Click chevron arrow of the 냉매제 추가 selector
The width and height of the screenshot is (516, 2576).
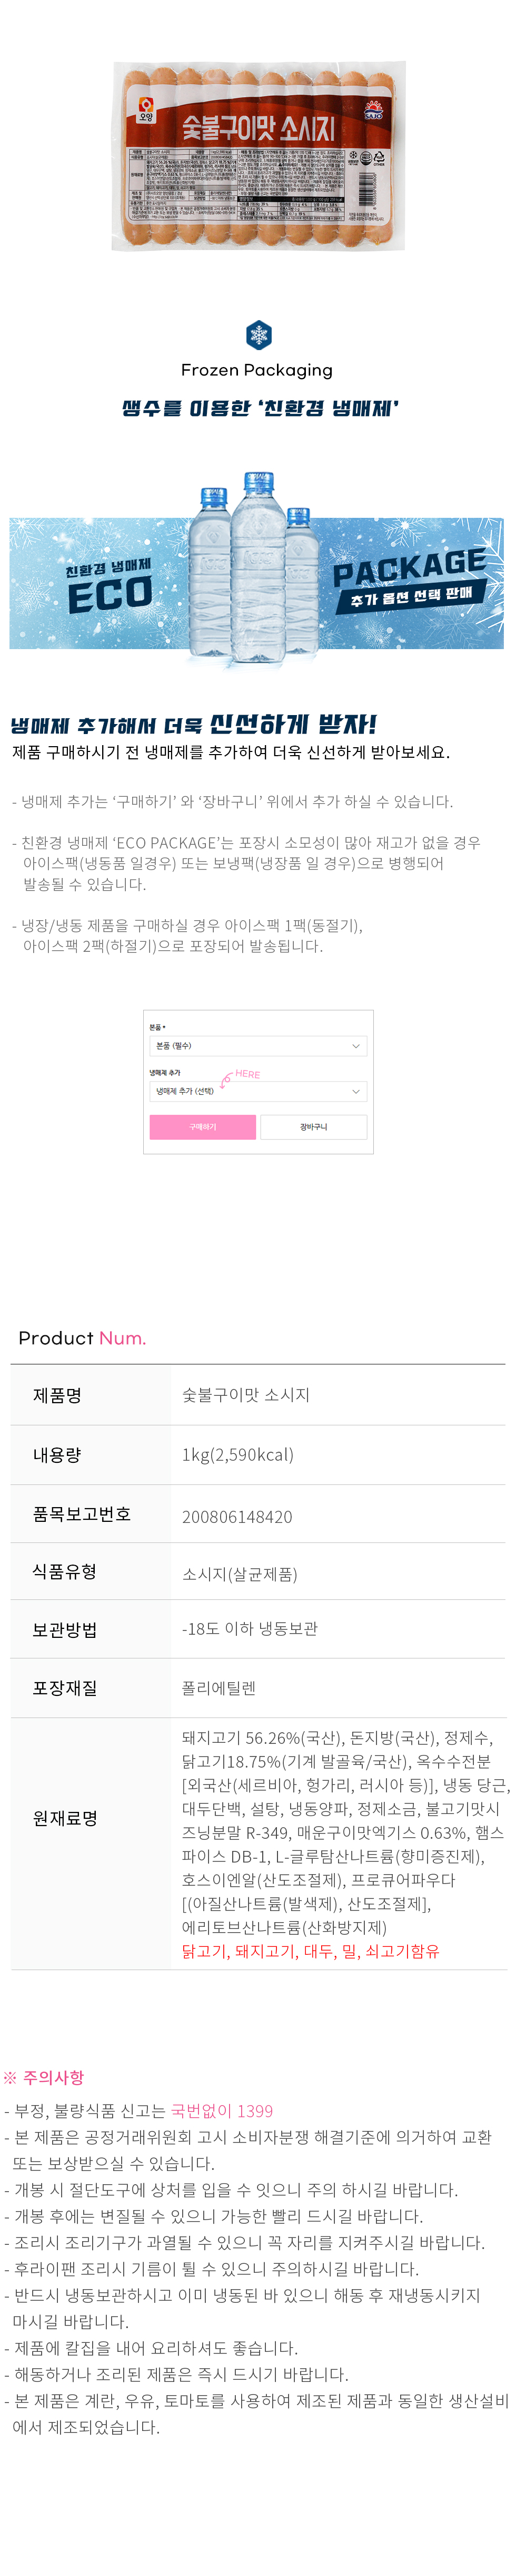(356, 1092)
